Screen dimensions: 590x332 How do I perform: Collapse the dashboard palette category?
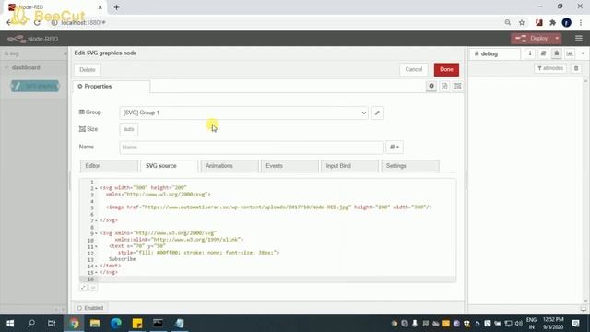point(6,67)
